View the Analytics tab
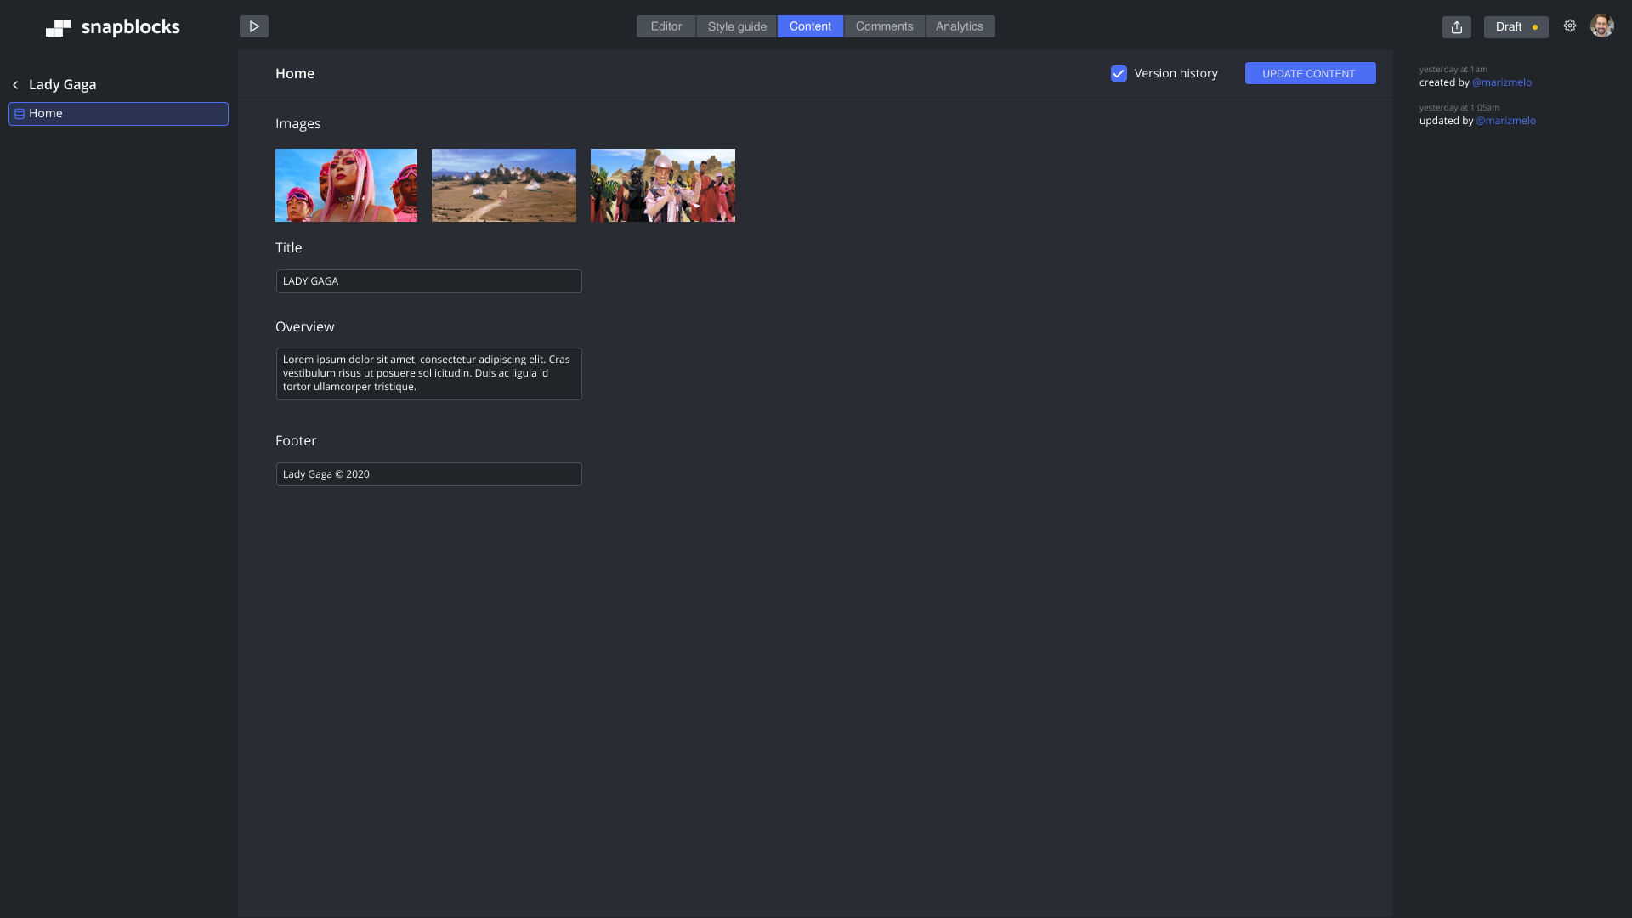 [x=960, y=26]
